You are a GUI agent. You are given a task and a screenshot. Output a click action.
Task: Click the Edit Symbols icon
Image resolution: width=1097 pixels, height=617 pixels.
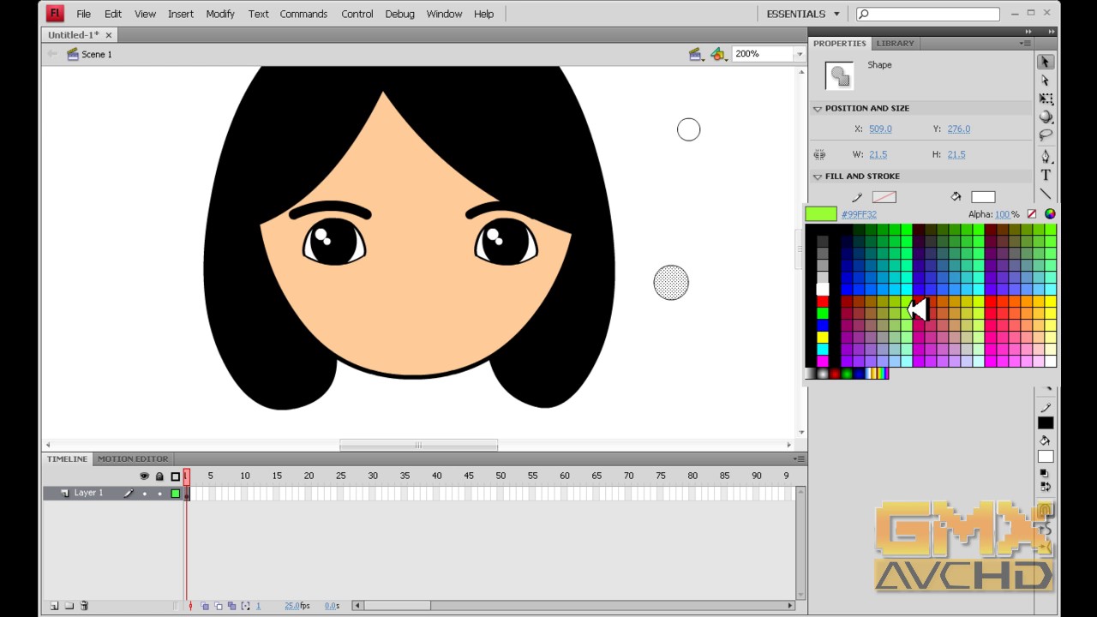pos(720,54)
